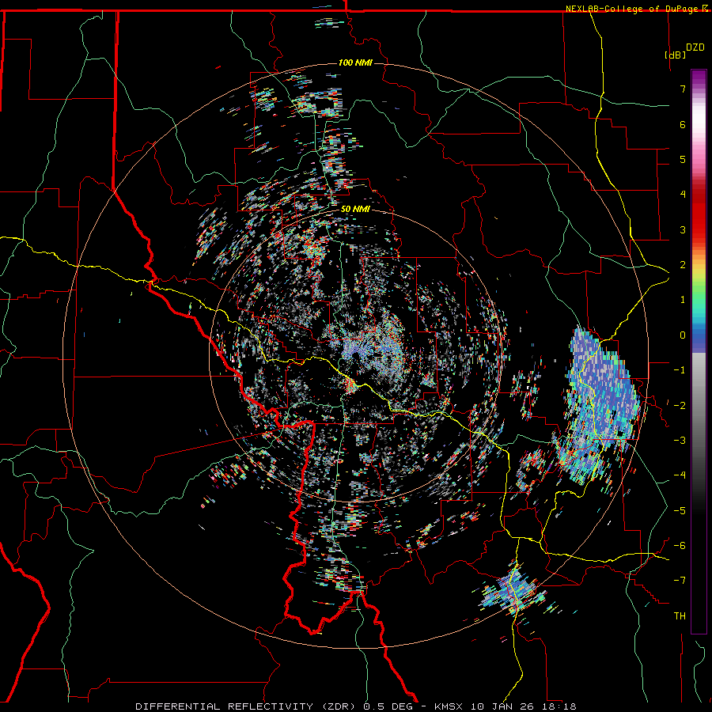Screen dimensions: 712x712
Task: Click the 0 value on the scale
Action: [x=683, y=335]
